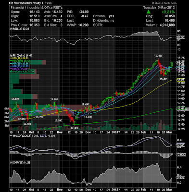Click the CMF current value tag 0.135
Screen dimensions: 189x192
(x=181, y=178)
